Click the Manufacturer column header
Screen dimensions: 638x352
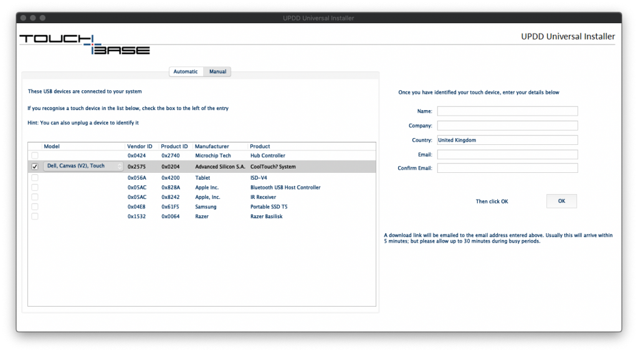click(x=212, y=146)
